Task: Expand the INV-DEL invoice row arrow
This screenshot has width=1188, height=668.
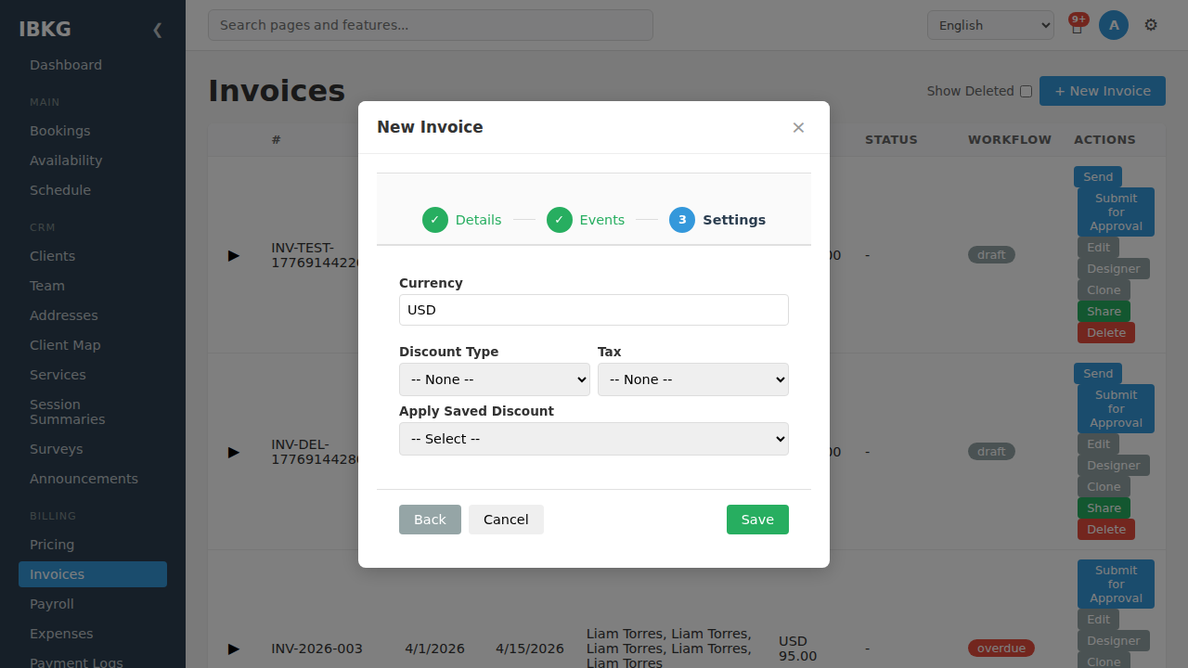Action: 234,452
